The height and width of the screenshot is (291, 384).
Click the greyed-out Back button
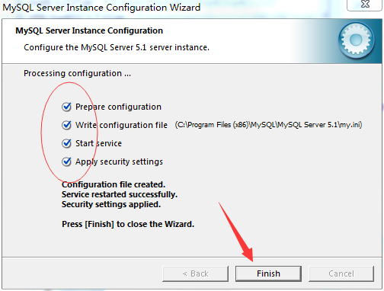(x=195, y=273)
